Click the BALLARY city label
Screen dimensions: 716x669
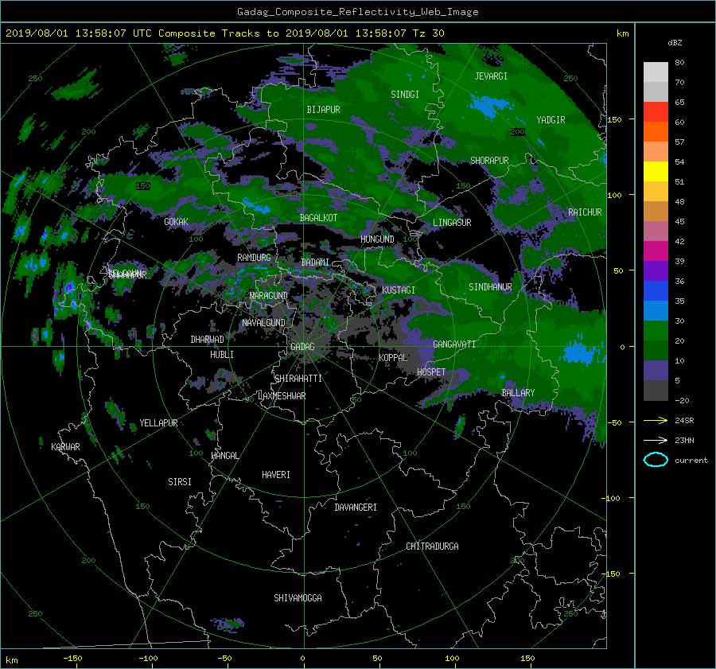[518, 393]
